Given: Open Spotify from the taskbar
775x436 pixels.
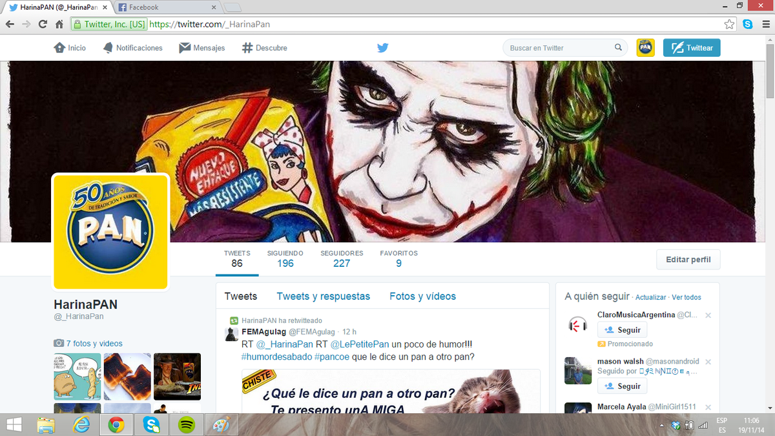Looking at the screenshot, I should (x=186, y=425).
